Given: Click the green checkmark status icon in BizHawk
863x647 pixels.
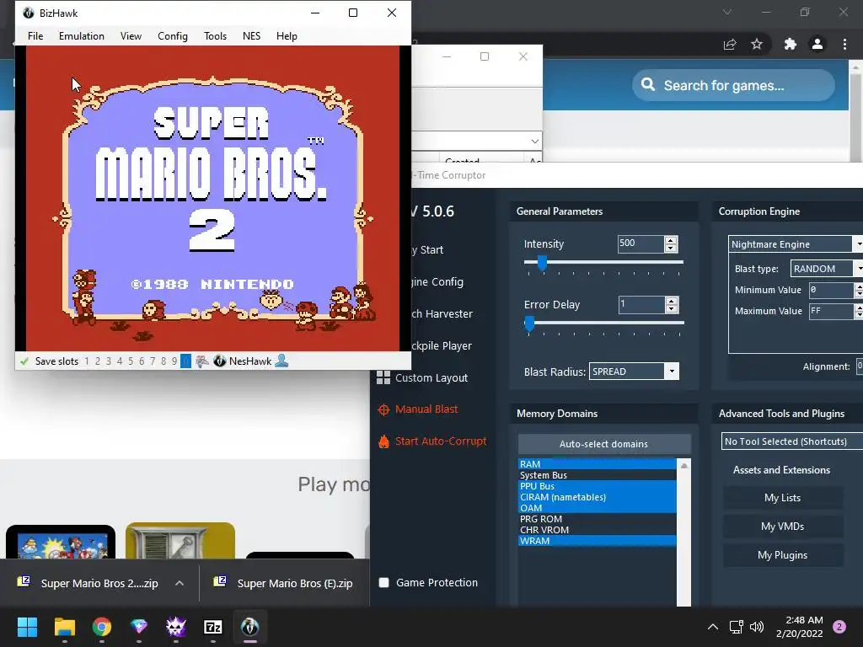Looking at the screenshot, I should 24,361.
